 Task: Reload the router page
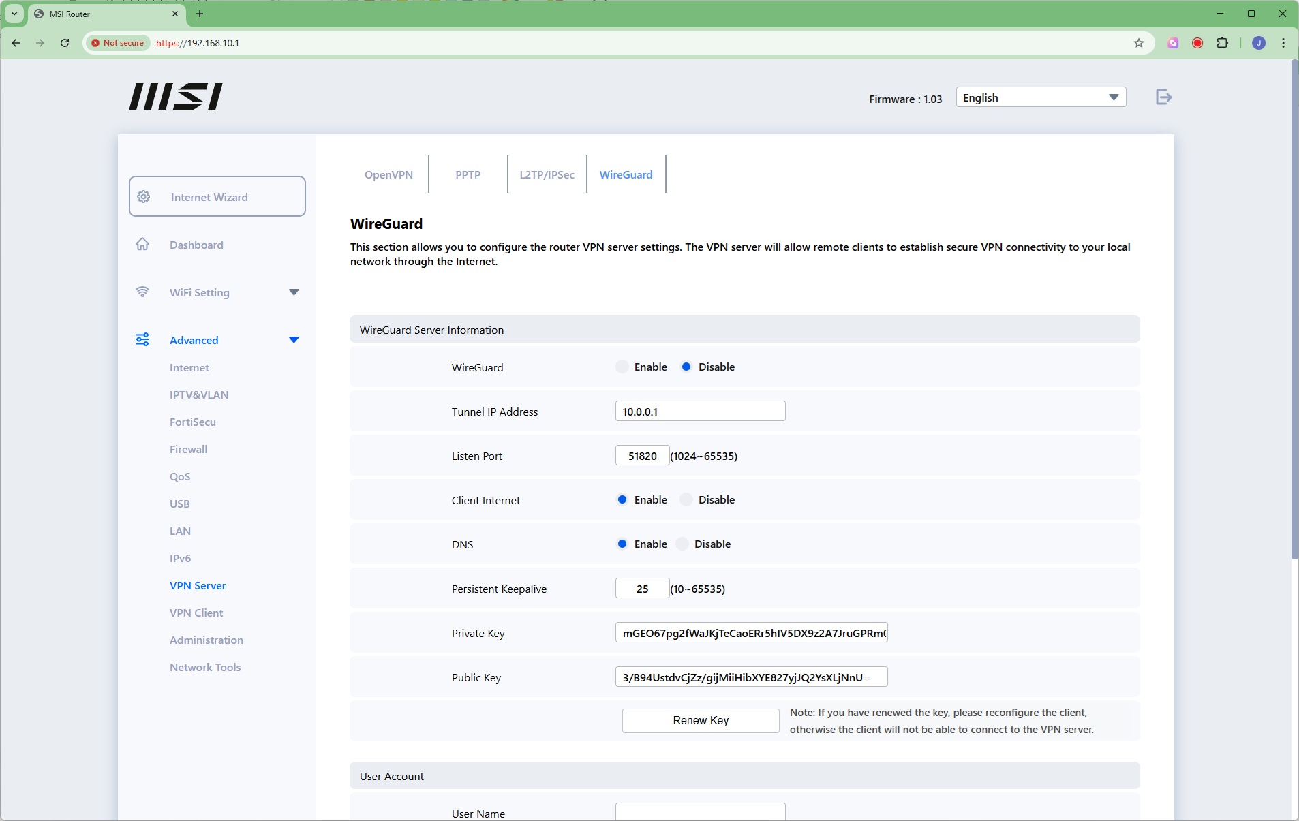coord(65,43)
